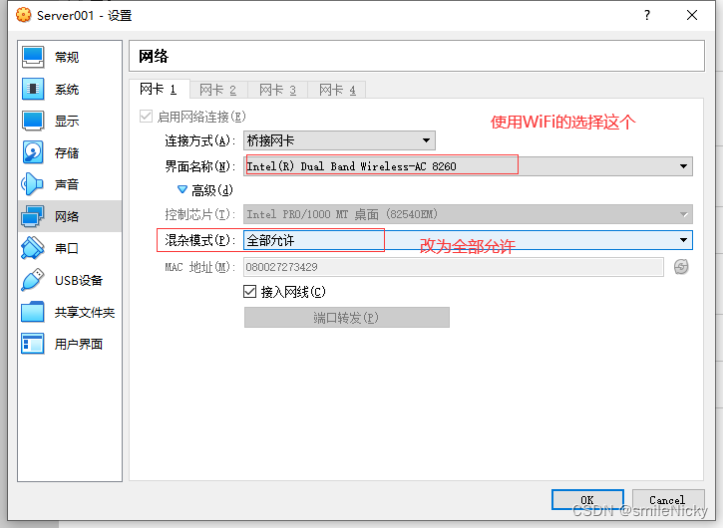
Task: Click the Cancel button
Action: [668, 500]
